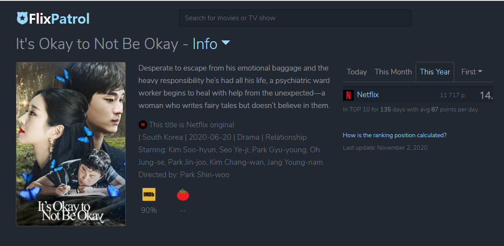Select the This Year tab

coord(435,72)
